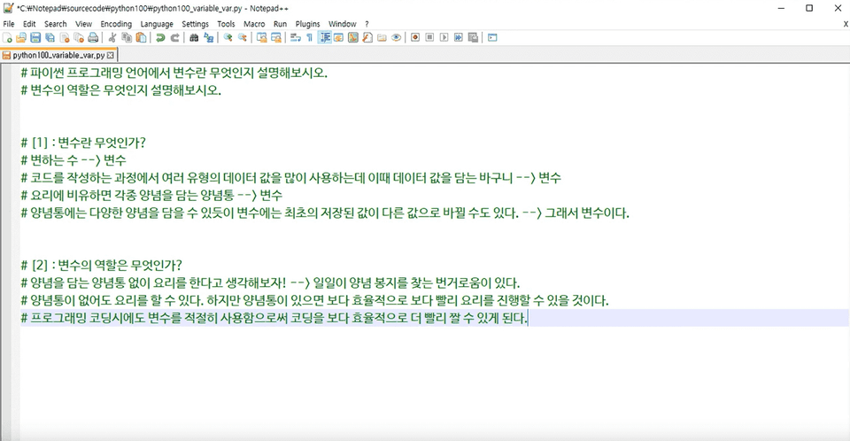Open the Replace dialog icon
Image resolution: width=850 pixels, height=441 pixels.
tap(208, 37)
